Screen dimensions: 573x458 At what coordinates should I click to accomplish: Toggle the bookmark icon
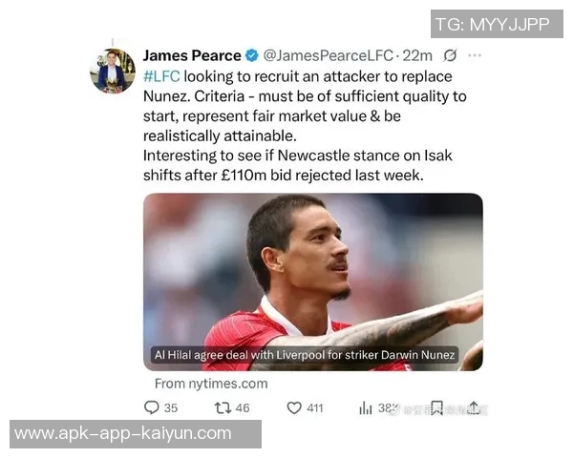pos(437,408)
